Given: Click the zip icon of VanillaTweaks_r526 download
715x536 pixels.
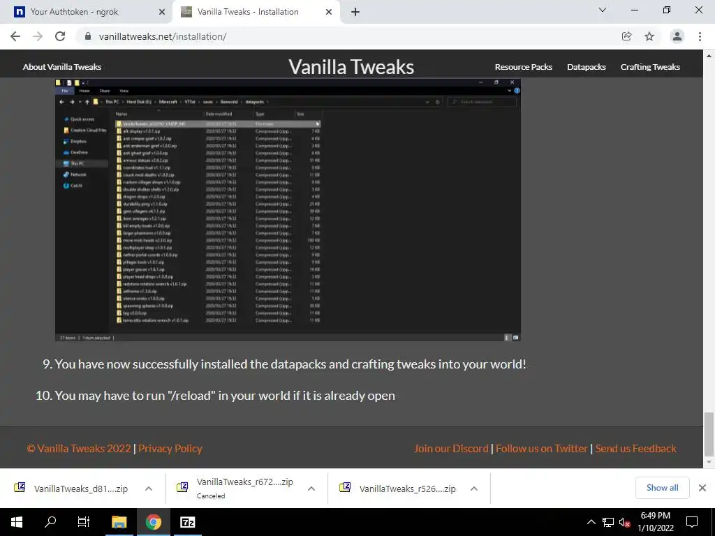Looking at the screenshot, I should pyautogui.click(x=345, y=487).
